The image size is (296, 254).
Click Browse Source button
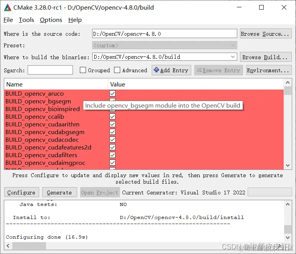[266, 34]
